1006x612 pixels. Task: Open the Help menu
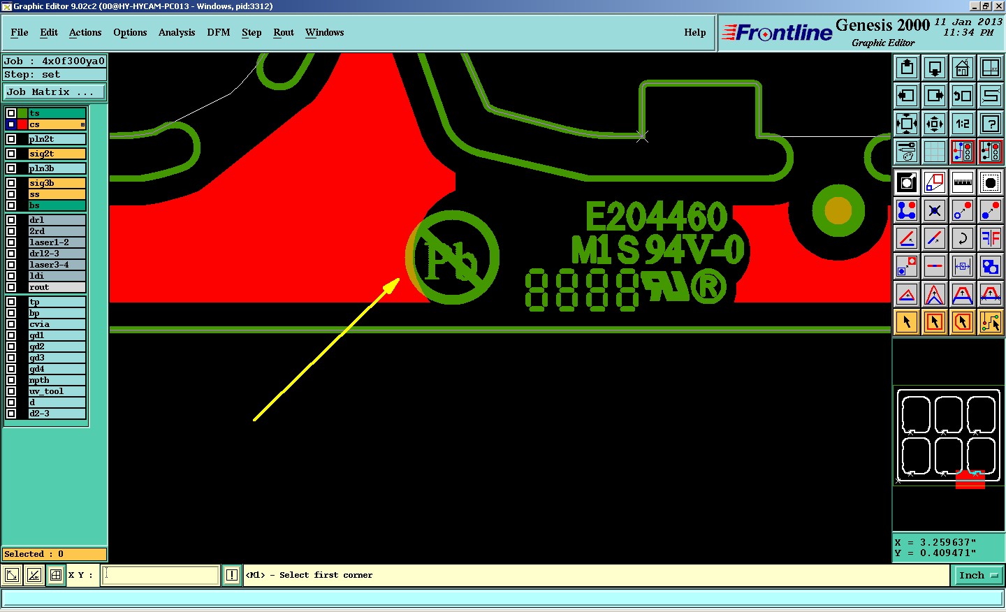695,33
